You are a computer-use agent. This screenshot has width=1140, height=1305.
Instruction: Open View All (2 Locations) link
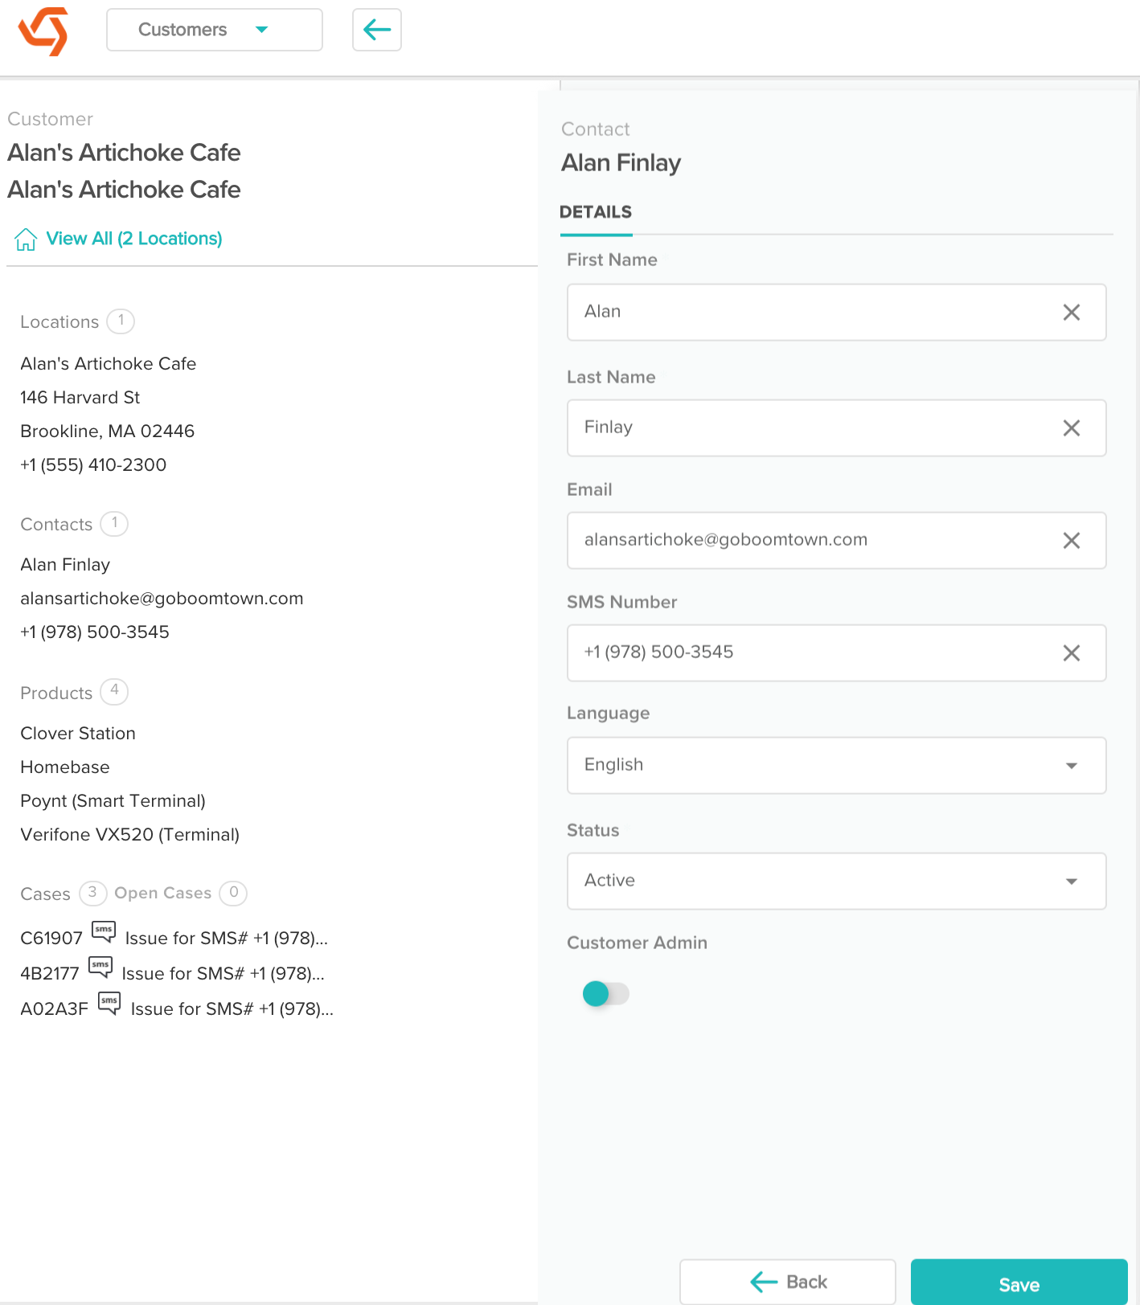(x=134, y=239)
